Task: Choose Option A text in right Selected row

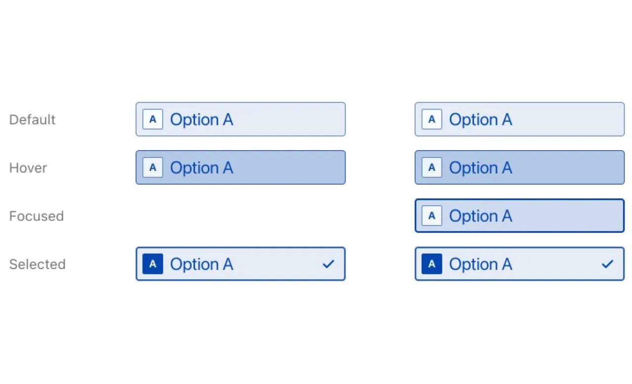Action: [480, 265]
